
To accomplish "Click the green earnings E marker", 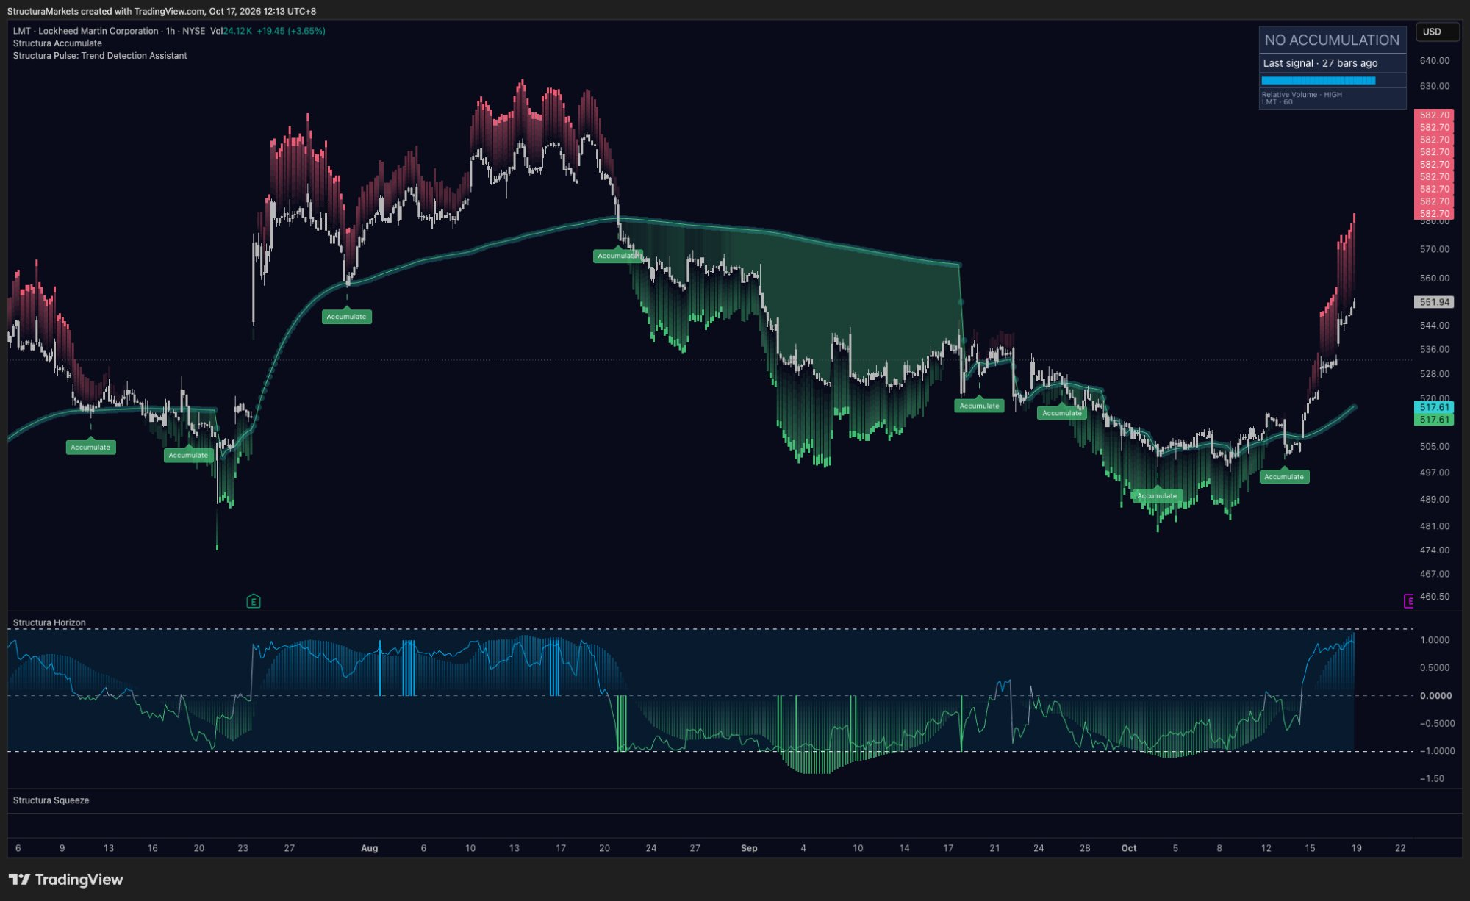I will coord(254,601).
